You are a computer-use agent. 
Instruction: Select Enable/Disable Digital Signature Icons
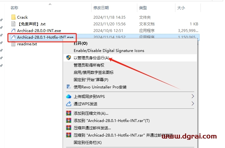tap(109, 50)
